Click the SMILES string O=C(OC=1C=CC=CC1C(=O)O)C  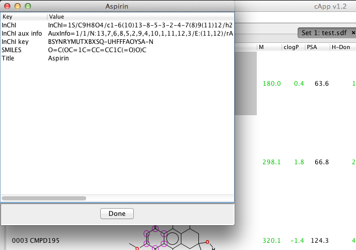[x=97, y=50]
